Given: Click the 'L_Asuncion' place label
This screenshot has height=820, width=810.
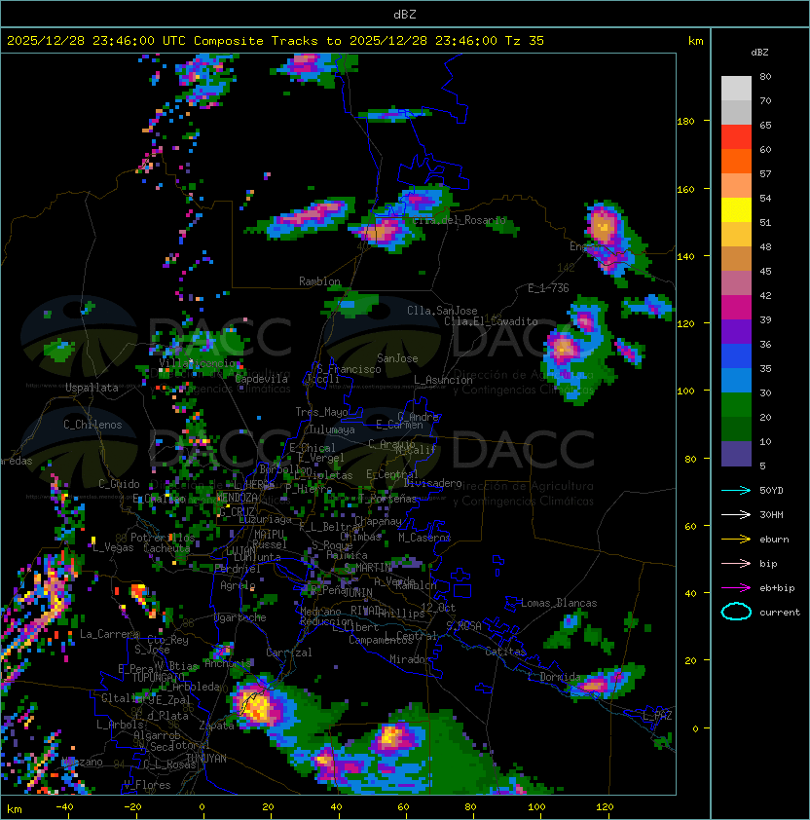Looking at the screenshot, I should click(443, 380).
